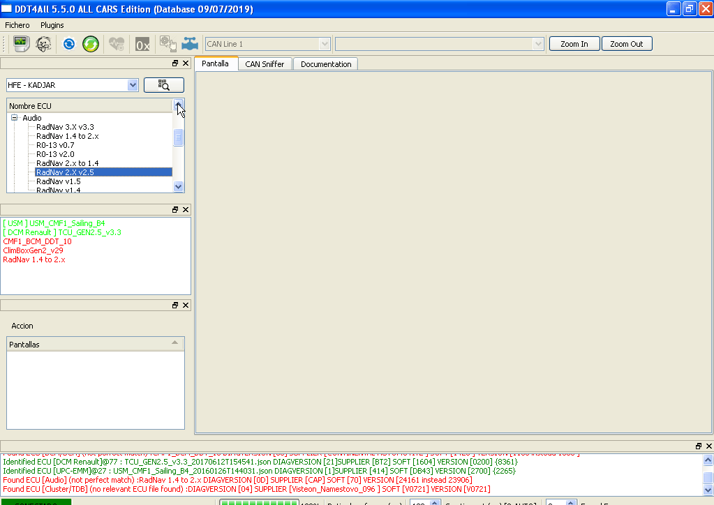Click the grayed heart monitor icon

tap(117, 44)
